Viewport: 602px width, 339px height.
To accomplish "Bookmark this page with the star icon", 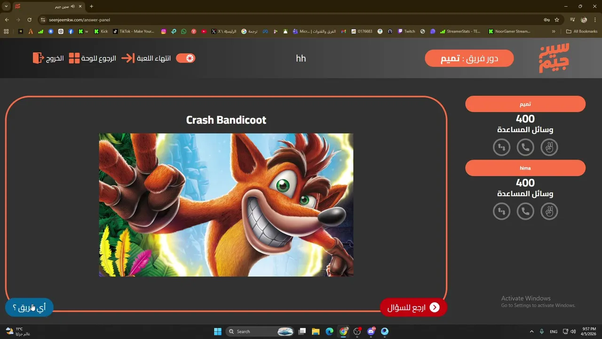I will pos(557,20).
